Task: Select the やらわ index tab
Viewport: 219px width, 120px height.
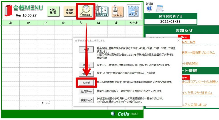Action: 134,23
